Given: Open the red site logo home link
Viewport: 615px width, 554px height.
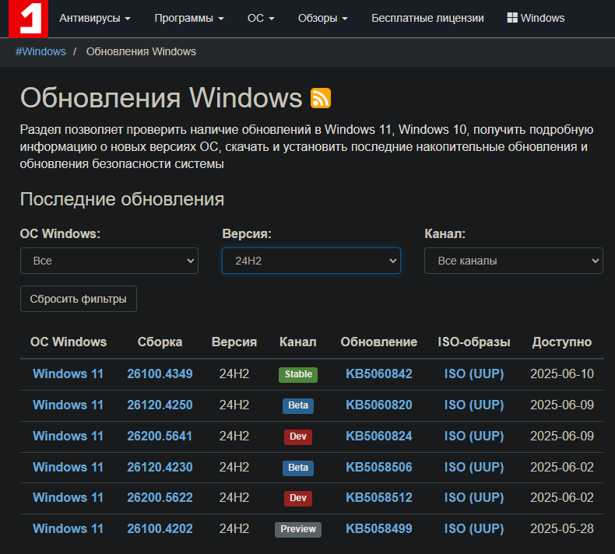Looking at the screenshot, I should click(x=28, y=19).
